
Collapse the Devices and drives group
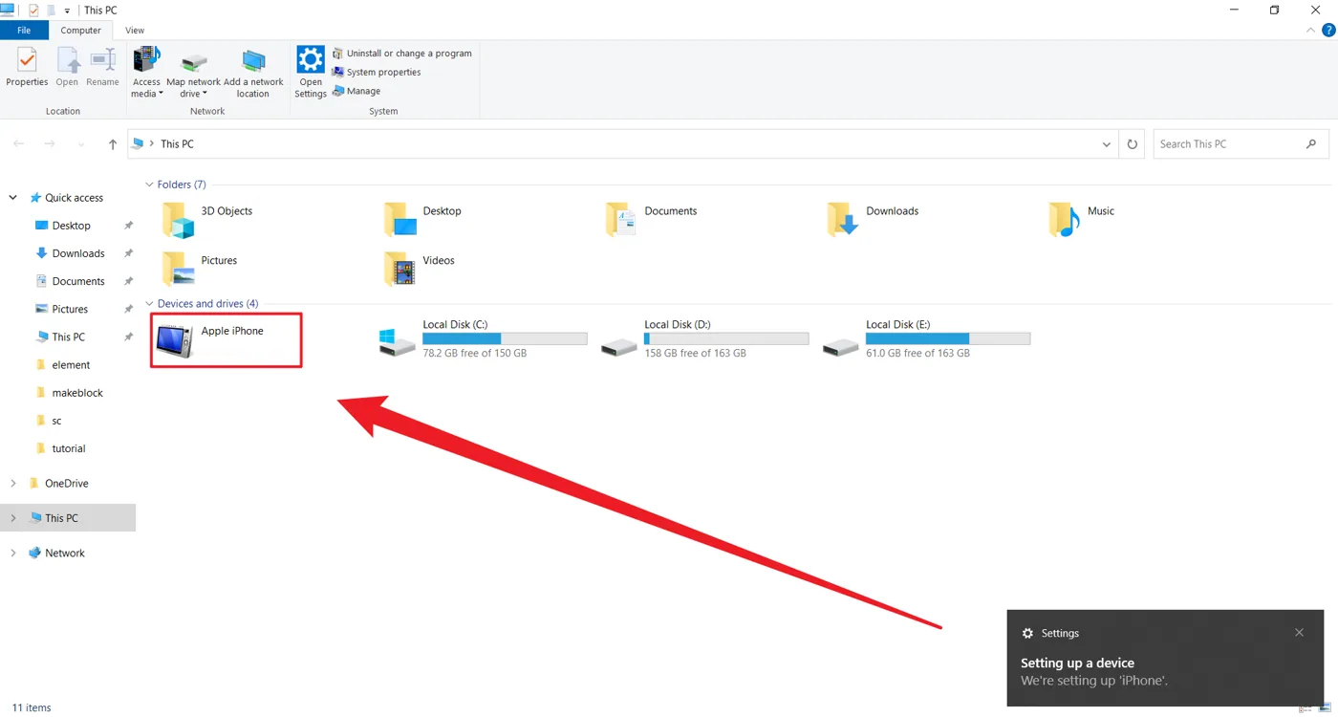(x=149, y=304)
